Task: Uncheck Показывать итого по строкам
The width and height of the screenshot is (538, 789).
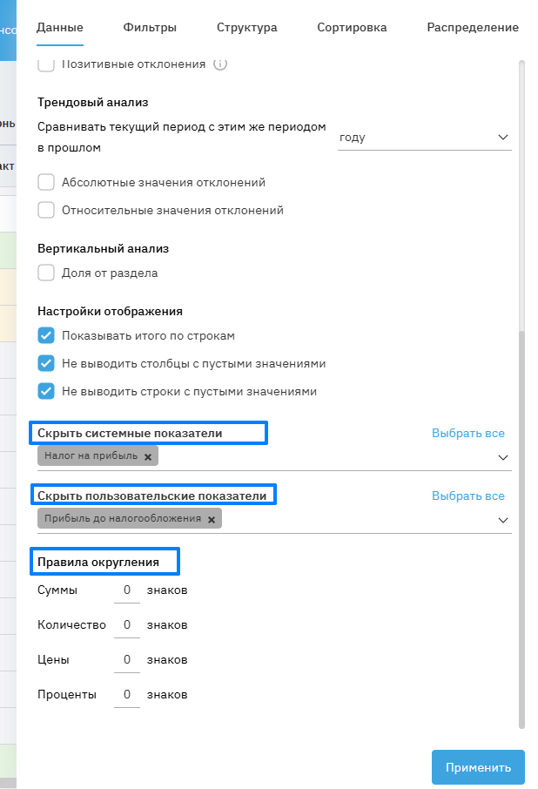Action: point(47,336)
